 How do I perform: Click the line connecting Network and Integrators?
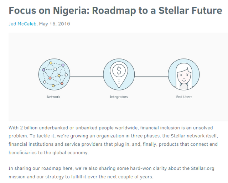coord(87,77)
